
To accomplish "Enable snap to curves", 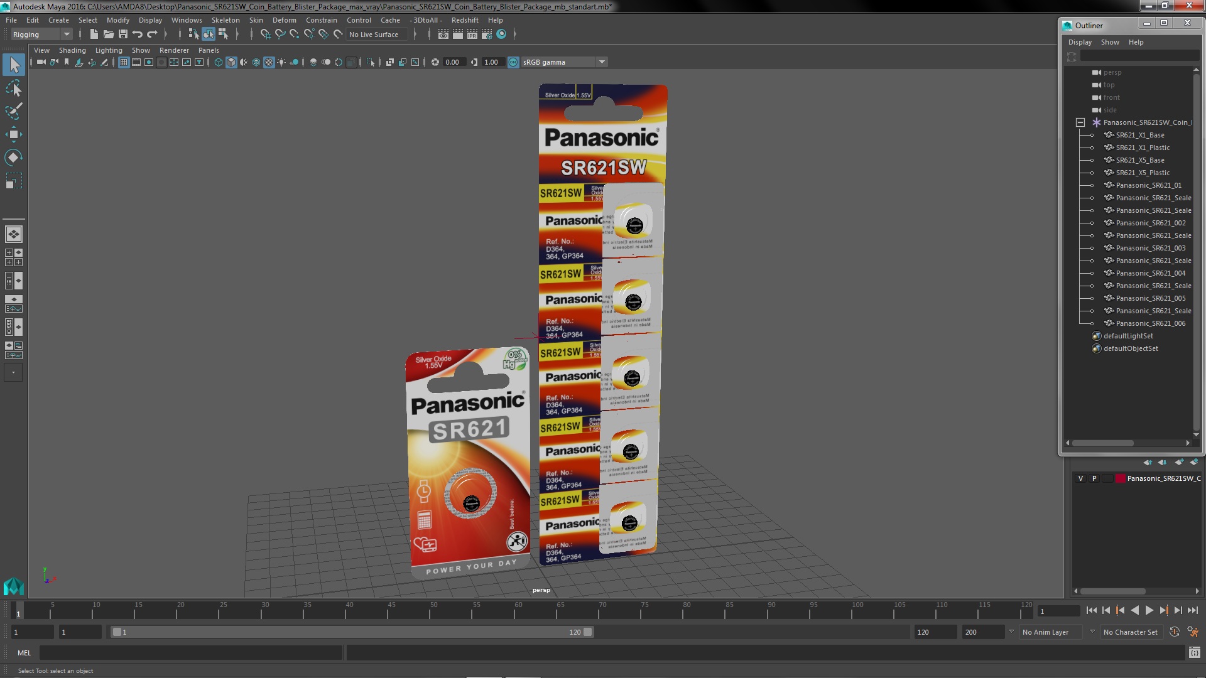I will pyautogui.click(x=280, y=35).
